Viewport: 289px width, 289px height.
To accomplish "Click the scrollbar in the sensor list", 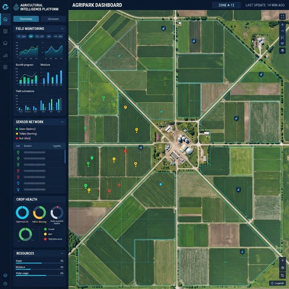I will [x=65, y=156].
